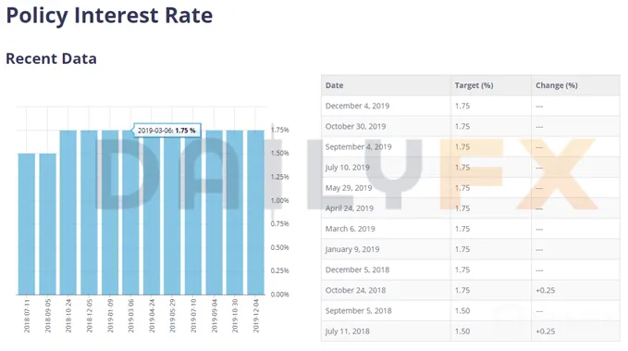Click the 2019-10-30 bar in chart

click(235, 212)
